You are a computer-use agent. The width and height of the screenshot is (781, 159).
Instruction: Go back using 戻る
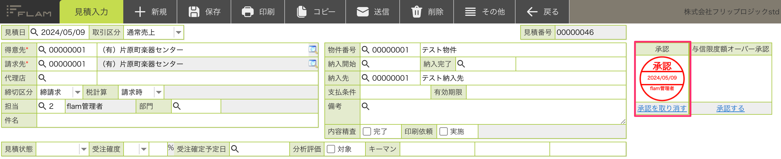click(x=542, y=12)
